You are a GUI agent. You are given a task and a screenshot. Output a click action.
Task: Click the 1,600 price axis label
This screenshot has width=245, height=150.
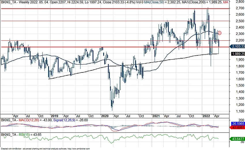click(x=240, y=79)
